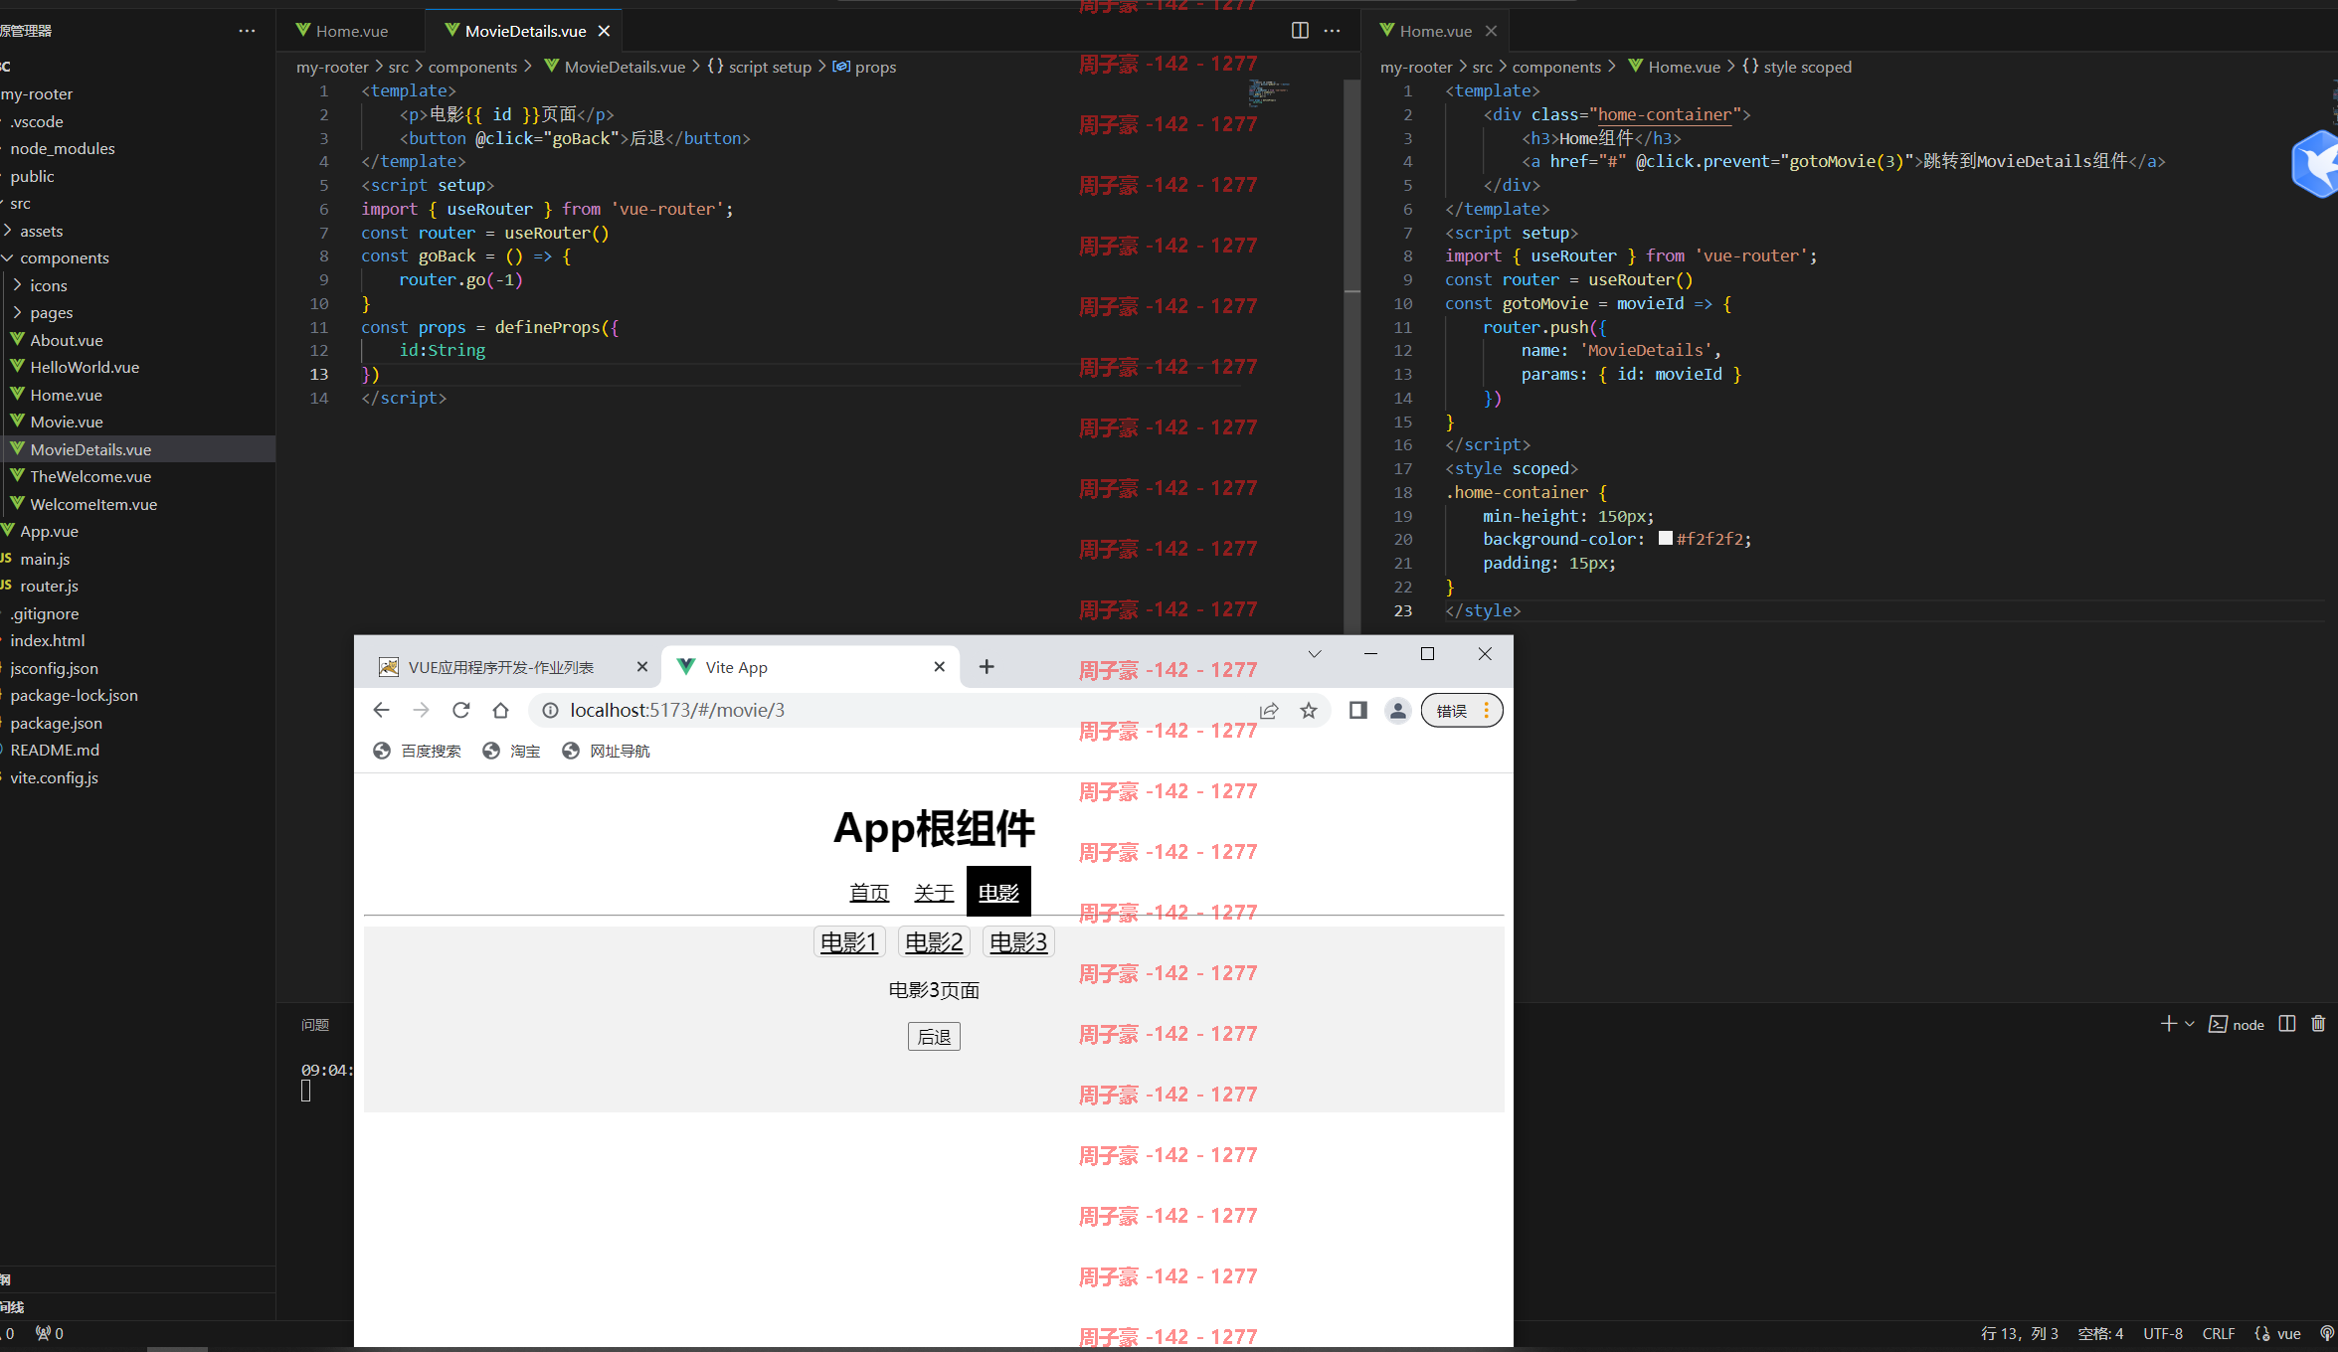Click 关于 navigation link
Viewport: 2338px width, 1352px height.
point(934,892)
